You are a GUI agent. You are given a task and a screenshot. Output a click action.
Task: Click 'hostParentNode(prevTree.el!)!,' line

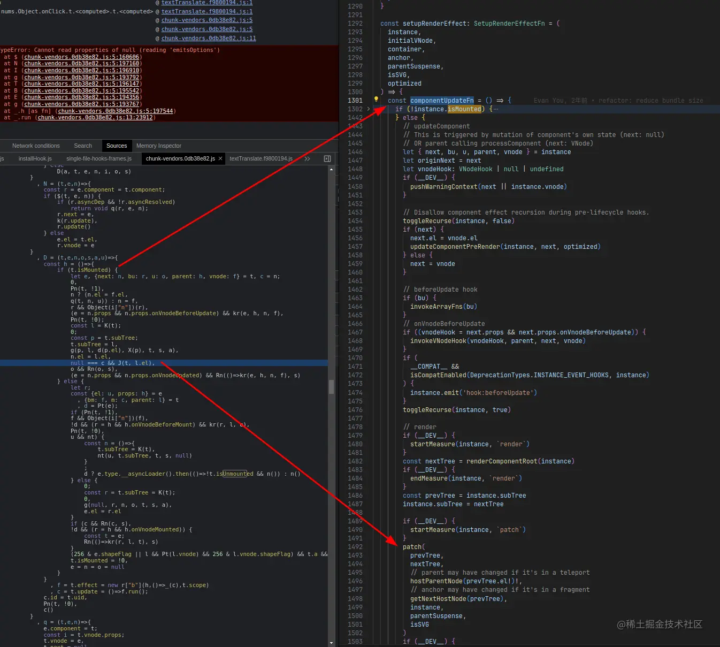click(x=466, y=581)
